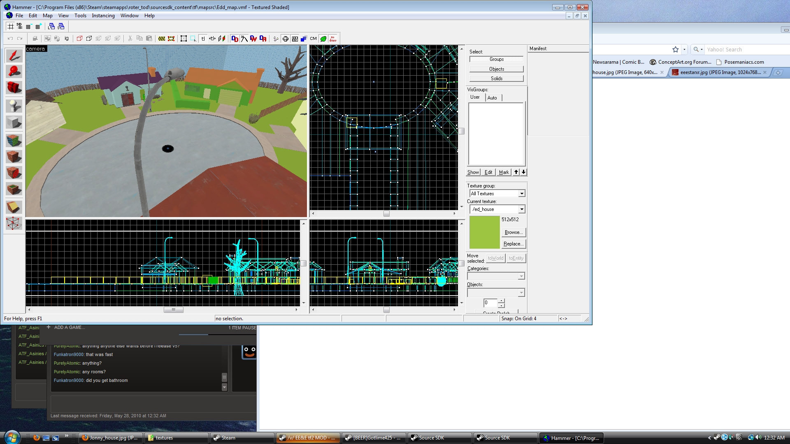Switch to the Auto VisGroups tab
This screenshot has width=790, height=444.
pos(492,98)
